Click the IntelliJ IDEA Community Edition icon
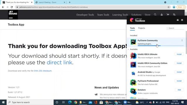 point(133,65)
